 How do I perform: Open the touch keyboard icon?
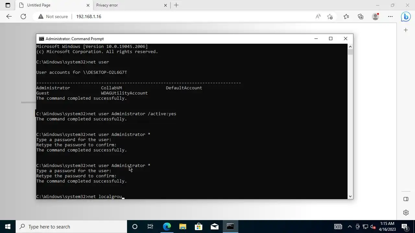pyautogui.click(x=338, y=227)
